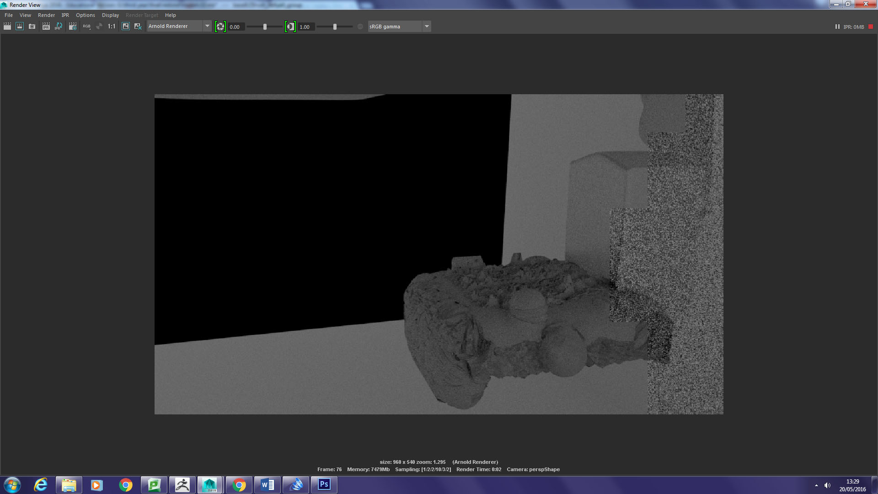The image size is (878, 494).
Task: Open Windows Media Player from the taskbar
Action: tap(97, 485)
